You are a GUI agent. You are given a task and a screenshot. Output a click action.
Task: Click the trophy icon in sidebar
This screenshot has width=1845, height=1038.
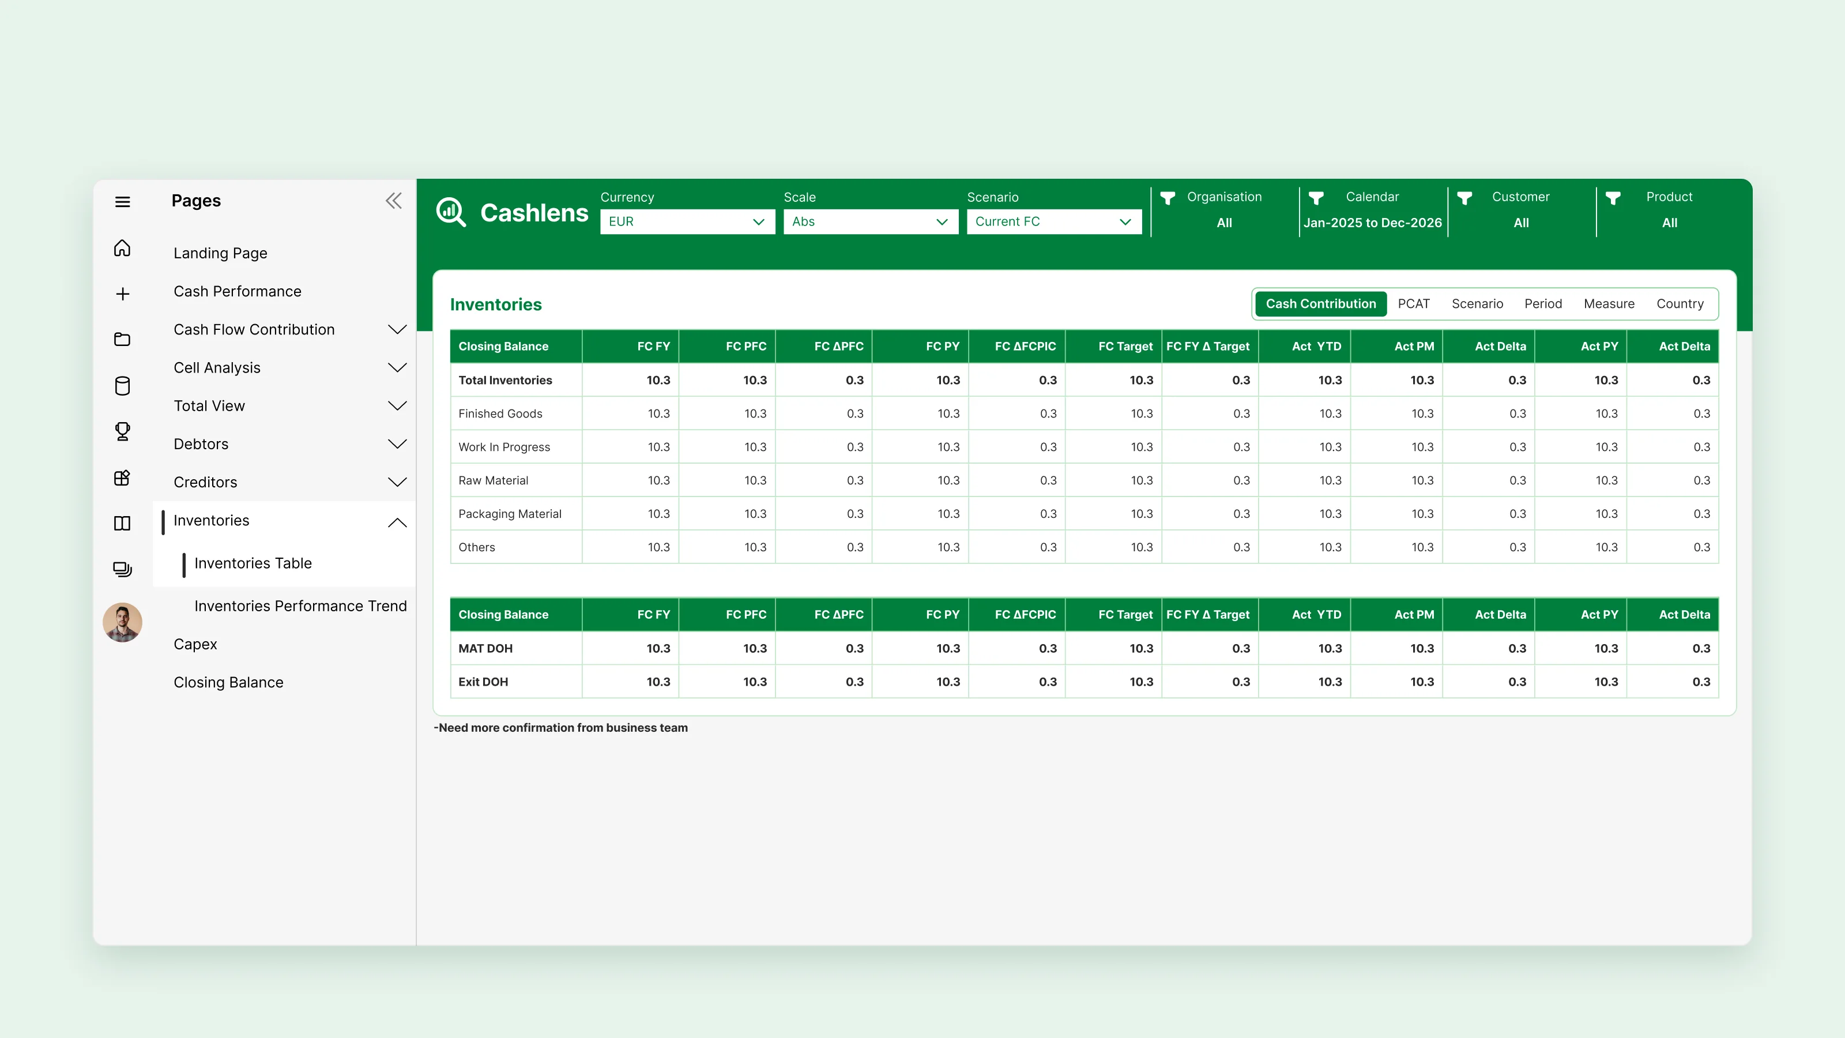click(x=122, y=431)
